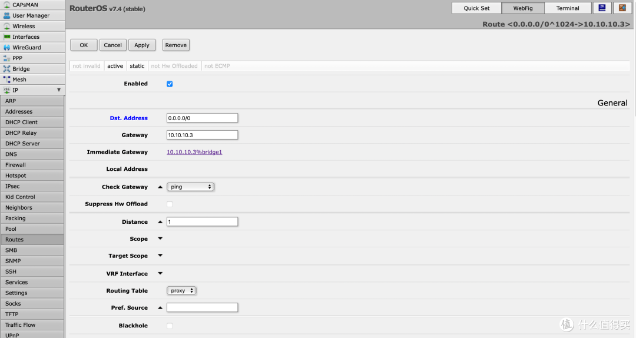Open Services submenu item
Viewport: 636px width, 338px height.
tap(32, 282)
